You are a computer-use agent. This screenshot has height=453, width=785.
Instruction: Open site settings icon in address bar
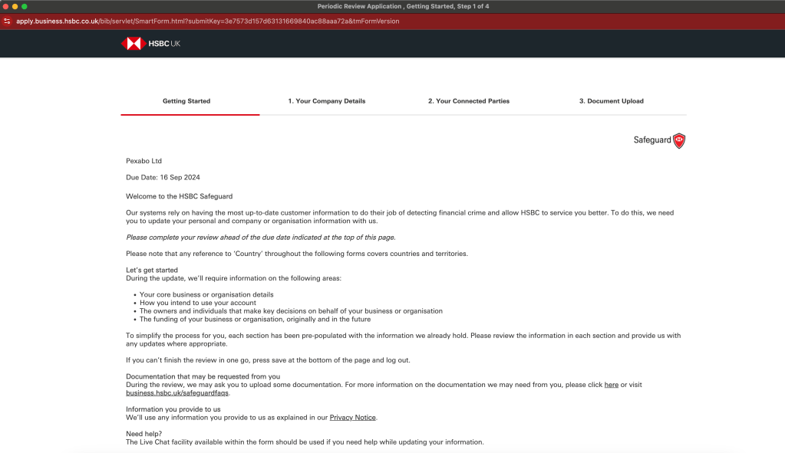tap(7, 21)
